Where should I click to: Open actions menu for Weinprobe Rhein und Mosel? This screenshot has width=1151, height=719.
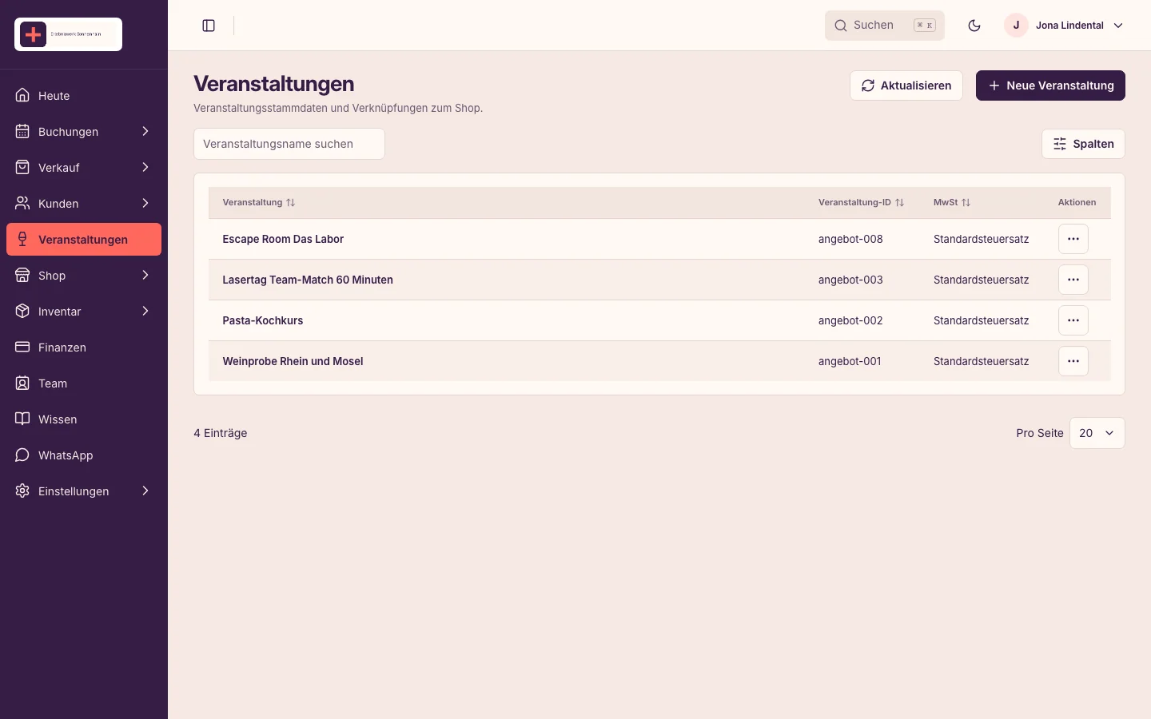[1073, 361]
